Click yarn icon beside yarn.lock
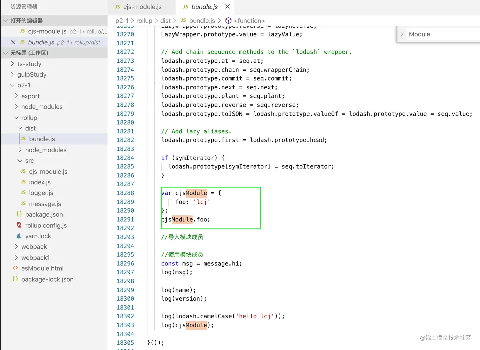Screen dimensions: 480x350 point(19,236)
